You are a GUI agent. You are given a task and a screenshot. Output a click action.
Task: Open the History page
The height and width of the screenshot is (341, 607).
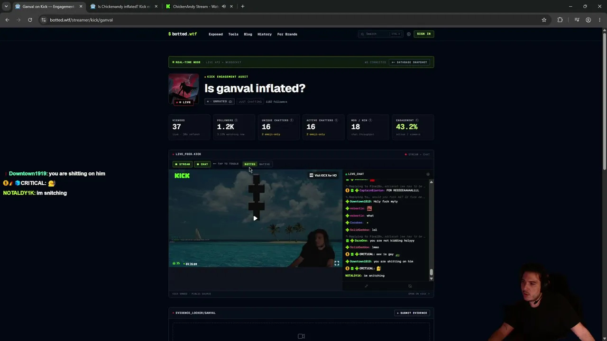click(265, 34)
